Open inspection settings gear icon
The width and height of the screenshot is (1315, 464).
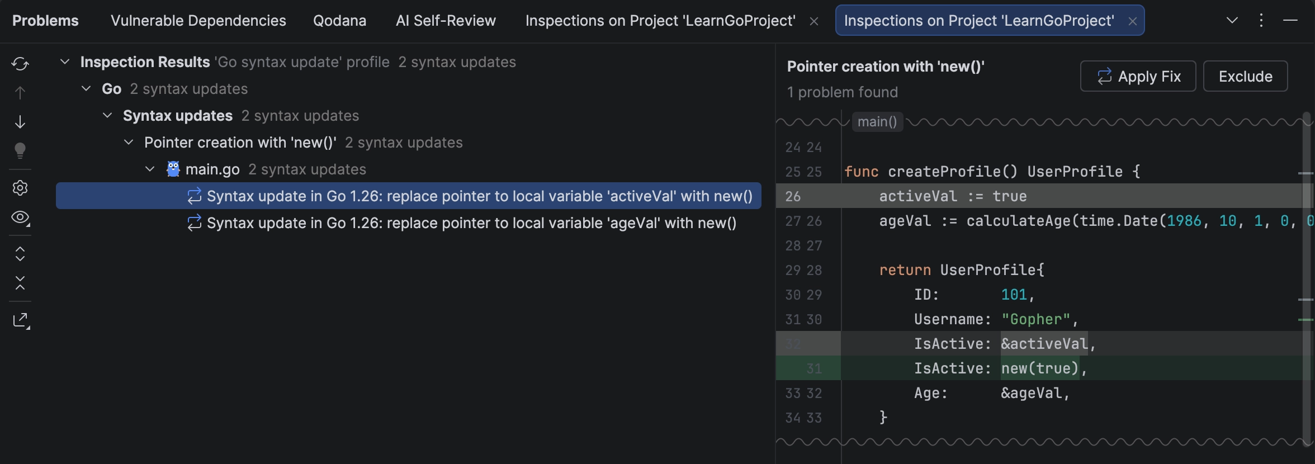[20, 188]
